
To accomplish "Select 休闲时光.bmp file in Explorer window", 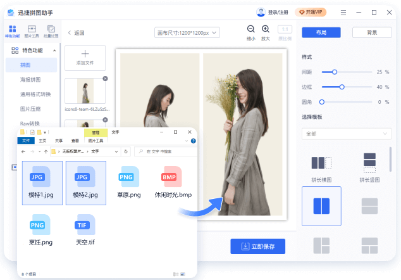I will pos(173,183).
